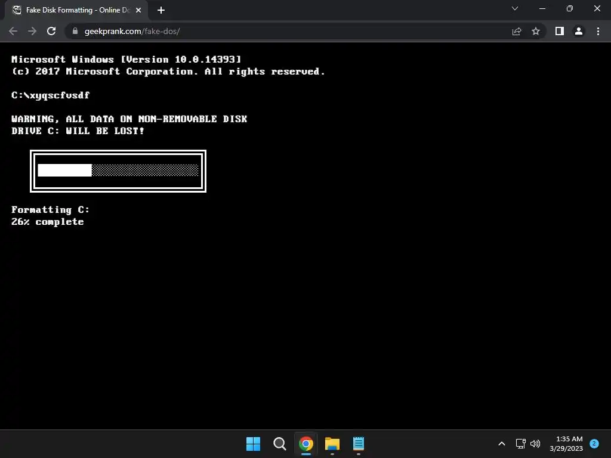View site security lock info

(x=75, y=31)
